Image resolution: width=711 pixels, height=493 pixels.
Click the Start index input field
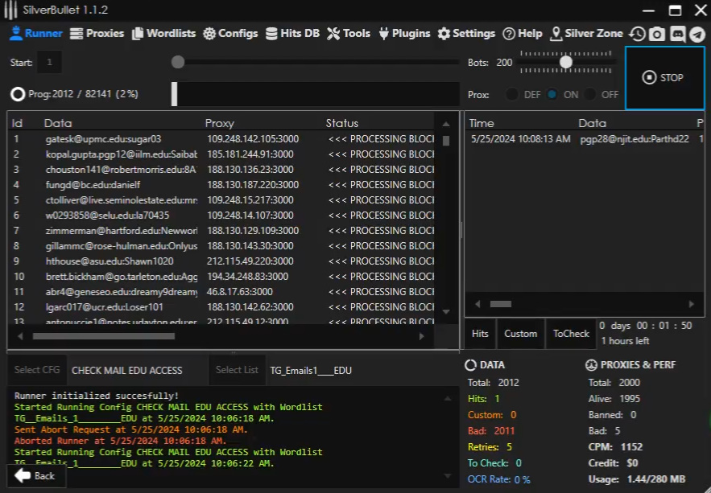pyautogui.click(x=49, y=62)
